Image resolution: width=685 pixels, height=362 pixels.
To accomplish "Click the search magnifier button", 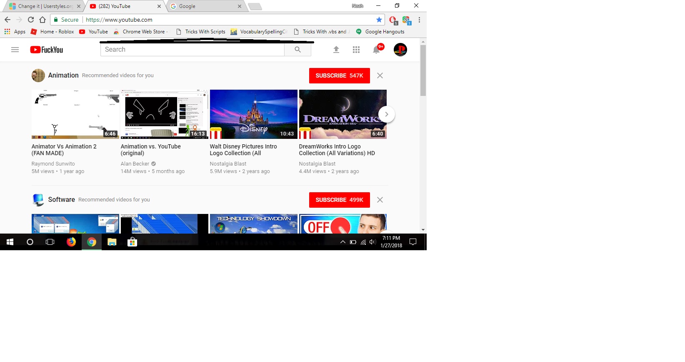I will [x=297, y=50].
